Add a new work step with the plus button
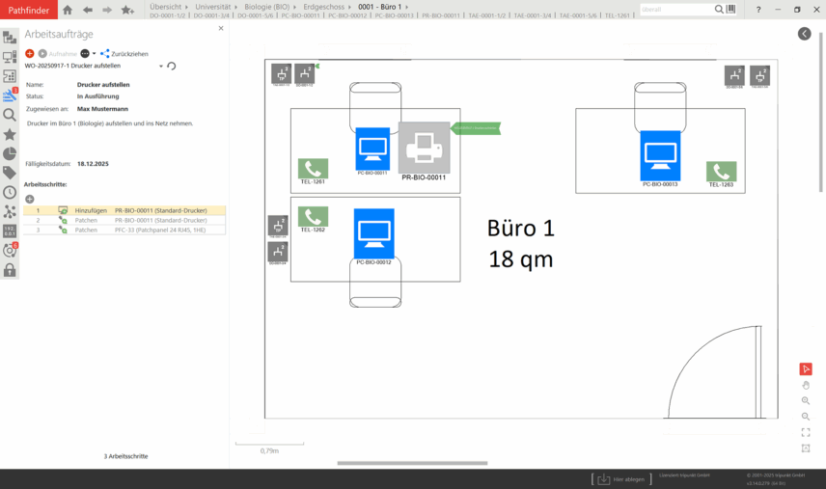 point(30,199)
